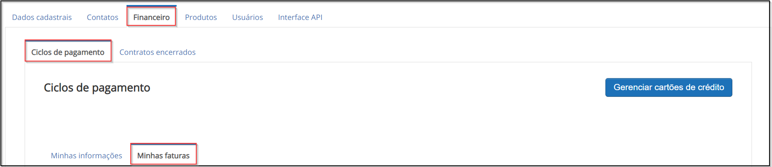Manage credit cards with the blue button
The height and width of the screenshot is (167, 772).
tap(668, 87)
